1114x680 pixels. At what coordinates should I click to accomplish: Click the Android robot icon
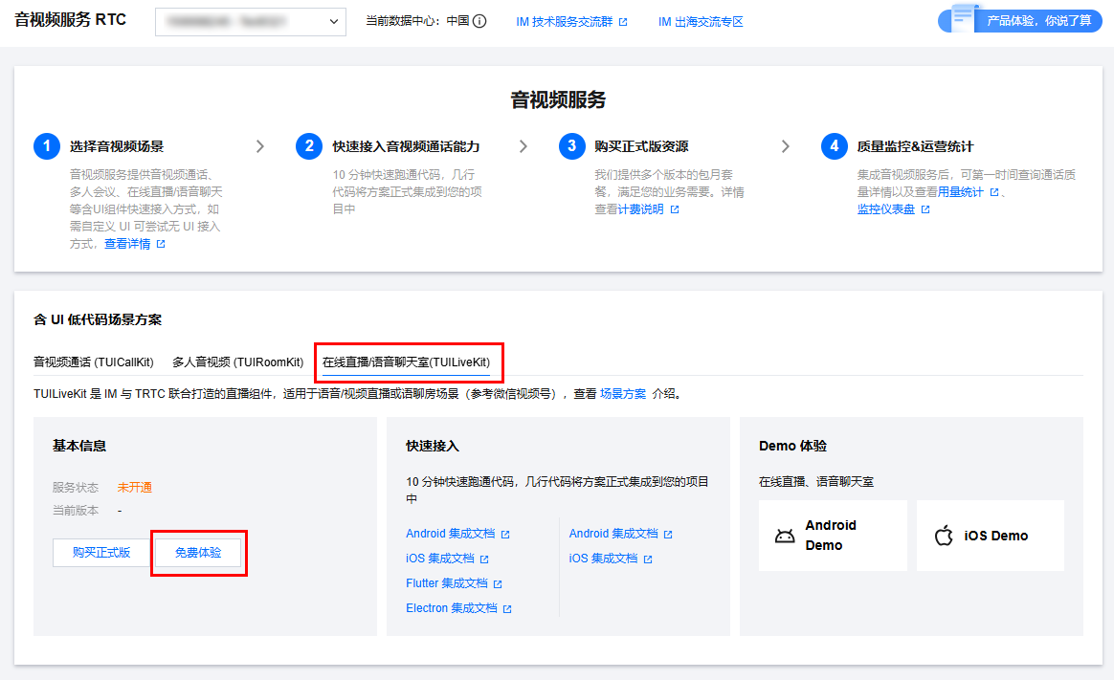[x=785, y=536]
